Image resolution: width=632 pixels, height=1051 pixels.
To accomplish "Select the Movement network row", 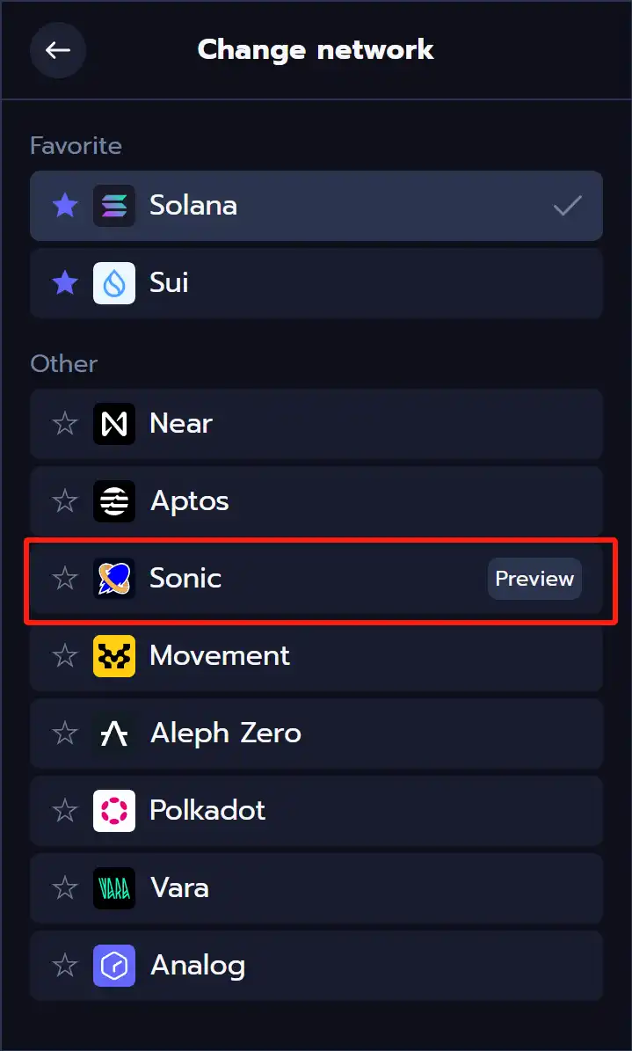I will click(x=316, y=656).
